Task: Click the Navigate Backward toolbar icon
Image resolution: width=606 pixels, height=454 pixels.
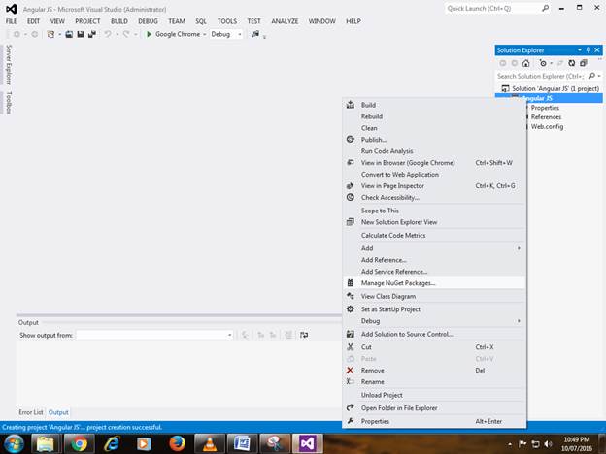Action: point(17,34)
